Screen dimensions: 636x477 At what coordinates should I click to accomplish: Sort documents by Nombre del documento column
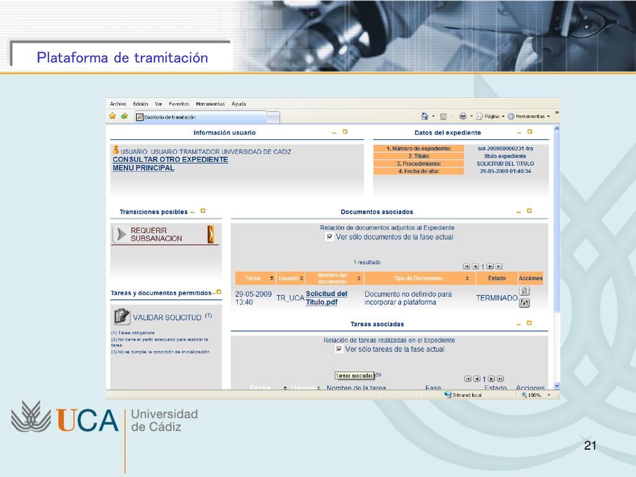pyautogui.click(x=359, y=278)
